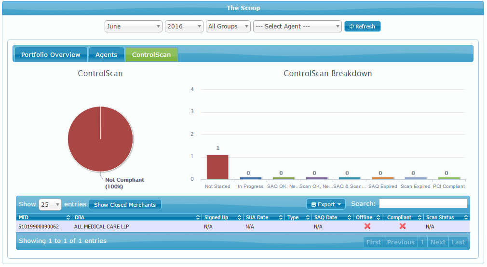Click page number 1 button
The width and height of the screenshot is (487, 267).
422,242
